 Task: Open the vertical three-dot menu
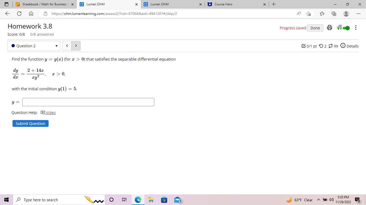356,27
